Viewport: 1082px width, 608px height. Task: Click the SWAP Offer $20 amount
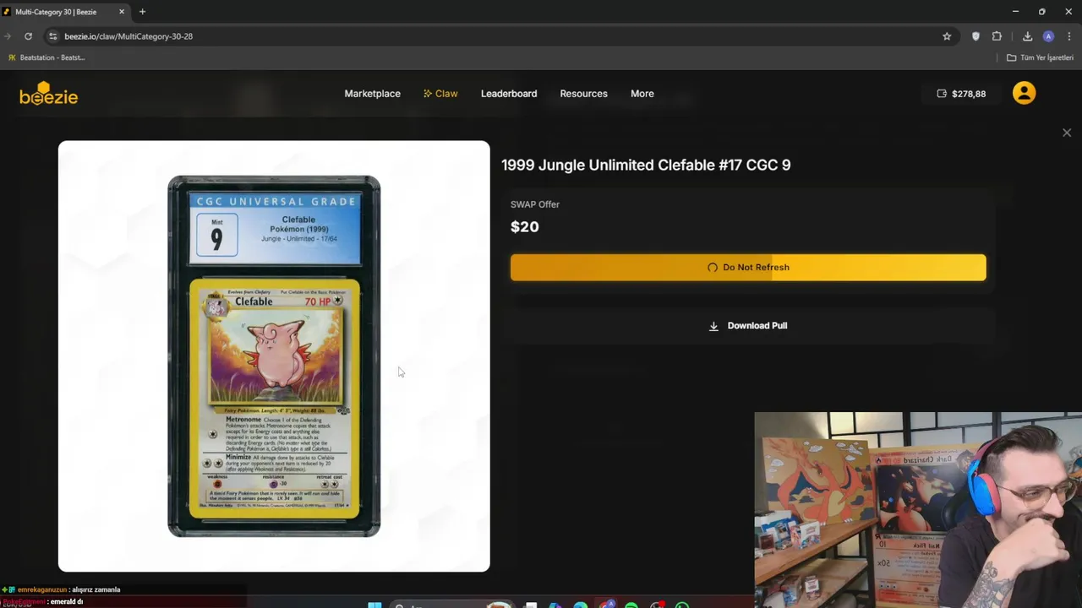(524, 226)
